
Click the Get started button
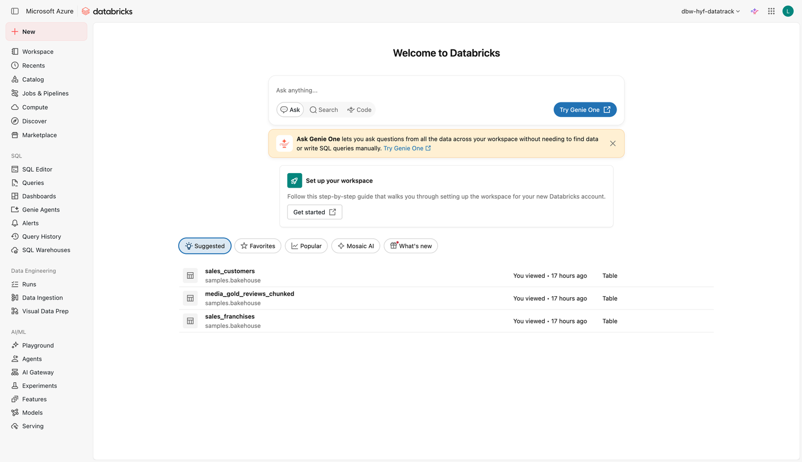pos(315,212)
